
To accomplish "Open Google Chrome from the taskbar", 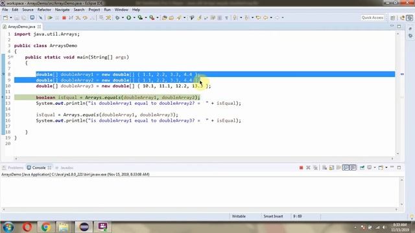I will (x=46, y=227).
